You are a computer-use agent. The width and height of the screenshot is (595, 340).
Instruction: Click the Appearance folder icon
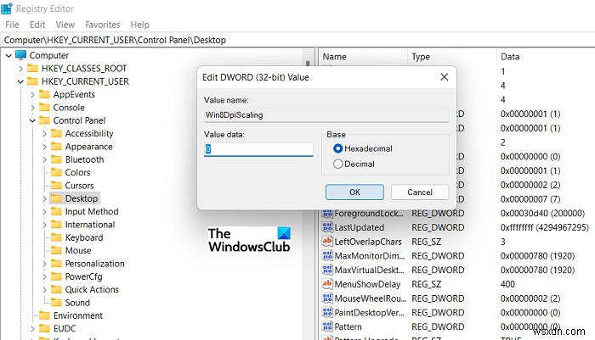click(56, 147)
